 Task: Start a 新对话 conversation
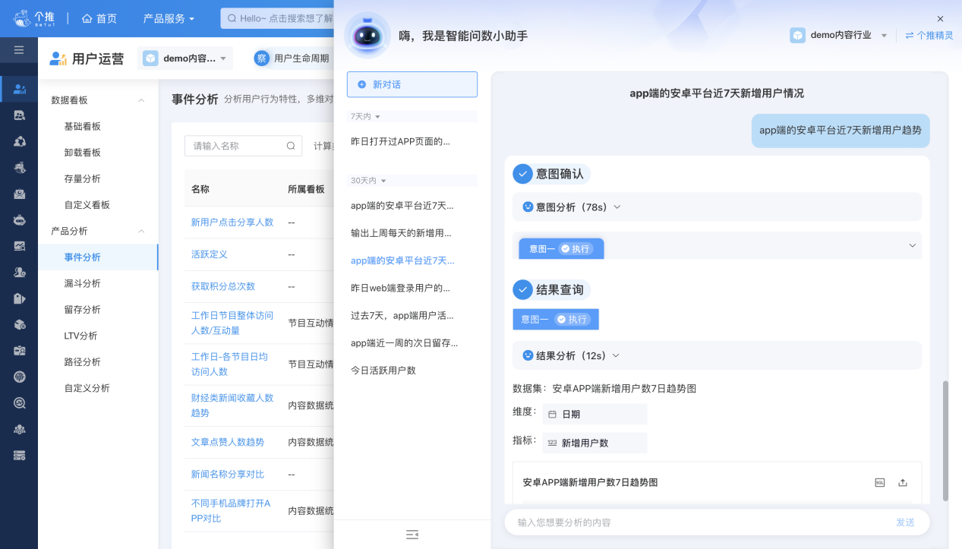(412, 84)
